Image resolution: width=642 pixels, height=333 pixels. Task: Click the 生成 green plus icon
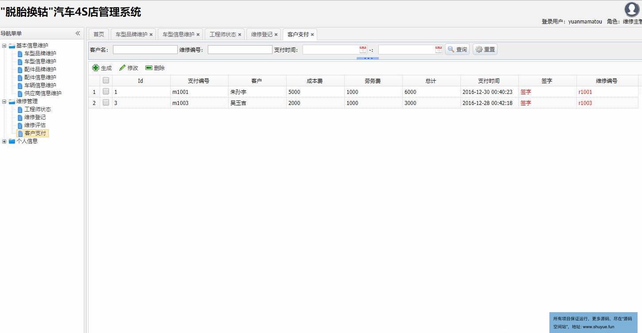coord(96,68)
